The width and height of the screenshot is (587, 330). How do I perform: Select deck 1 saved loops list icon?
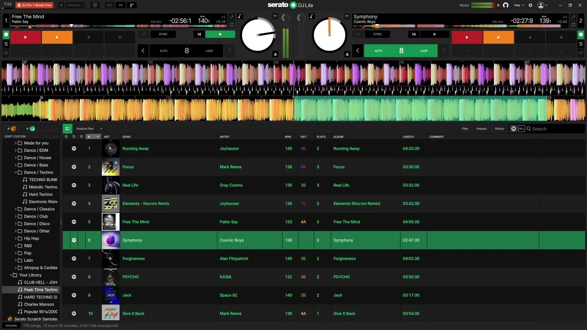(6, 44)
